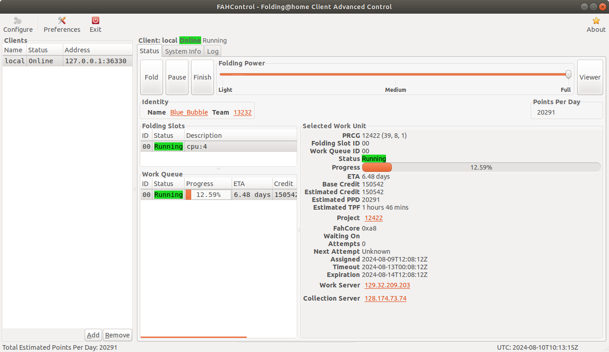This screenshot has width=609, height=352.
Task: Open the Log tab
Action: click(x=213, y=51)
